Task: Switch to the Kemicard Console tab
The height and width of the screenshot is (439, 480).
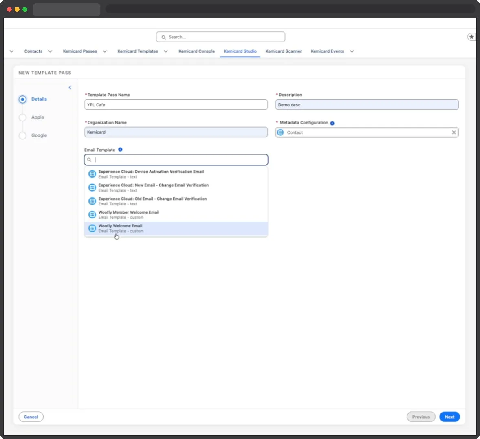Action: pos(196,51)
